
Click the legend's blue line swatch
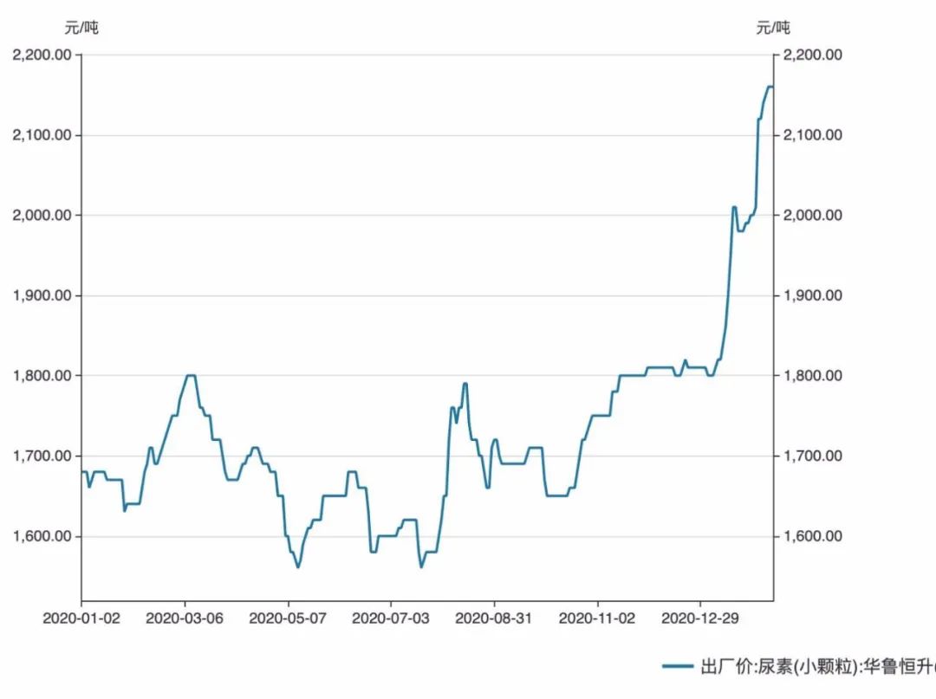[x=678, y=666]
